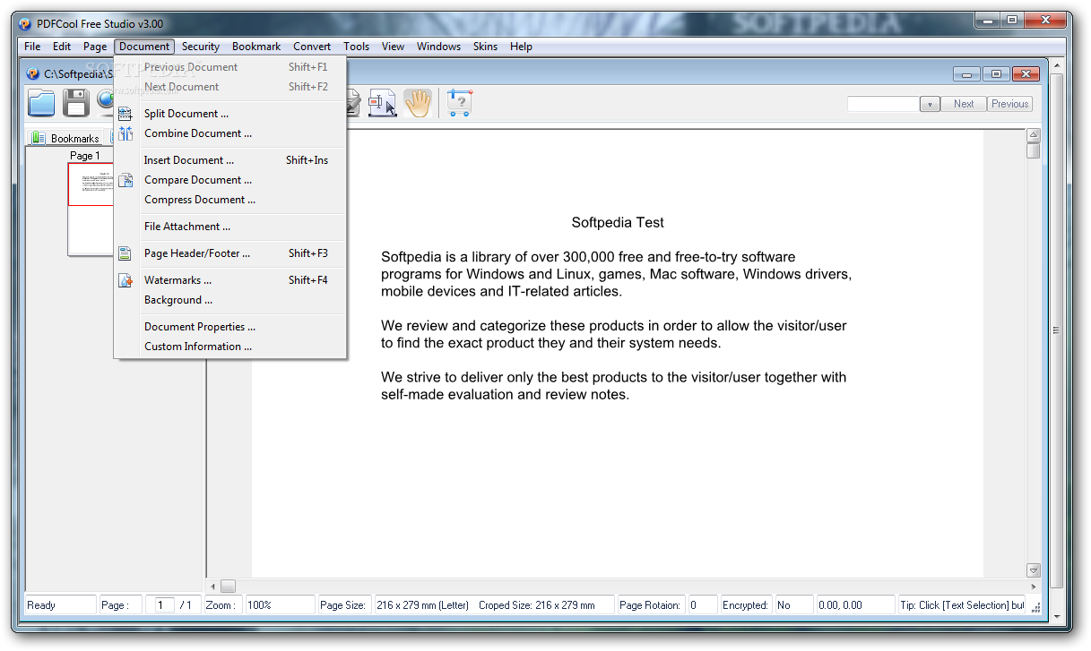1091x651 pixels.
Task: Open the search box dropdown arrow
Action: pyautogui.click(x=930, y=104)
